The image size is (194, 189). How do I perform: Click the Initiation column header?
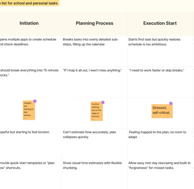pyautogui.click(x=29, y=23)
